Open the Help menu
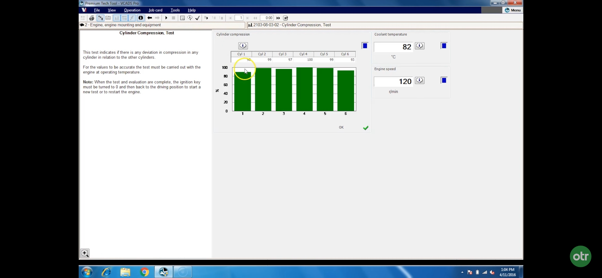The image size is (602, 278). tap(192, 10)
